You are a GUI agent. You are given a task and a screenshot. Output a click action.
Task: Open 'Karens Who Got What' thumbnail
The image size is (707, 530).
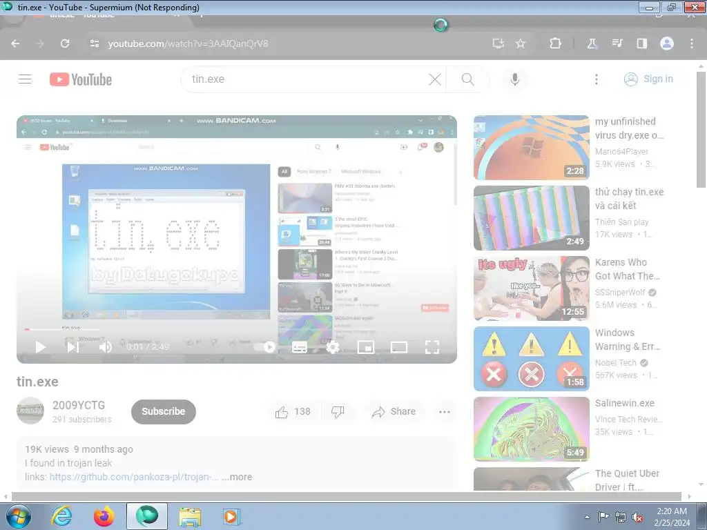[531, 288]
